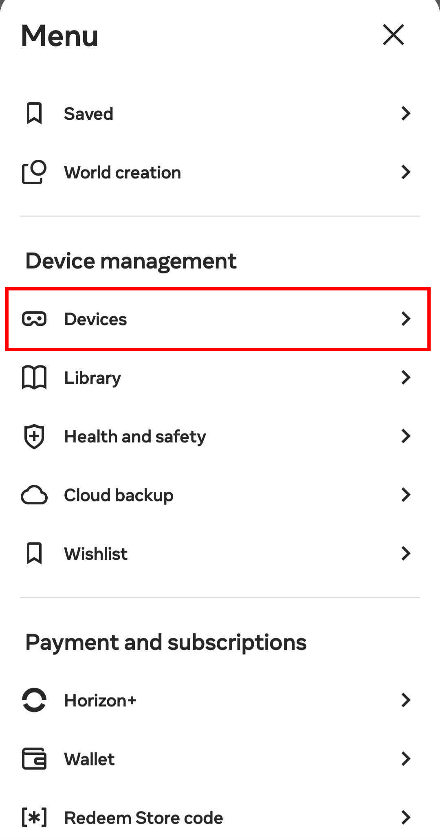Screen dimensions: 440x840
Task: Tap the Redeem Store code asterisk icon
Action: tap(34, 818)
